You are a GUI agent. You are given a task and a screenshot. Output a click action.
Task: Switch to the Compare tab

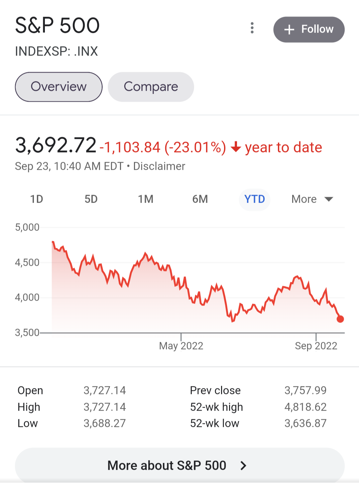pyautogui.click(x=151, y=87)
